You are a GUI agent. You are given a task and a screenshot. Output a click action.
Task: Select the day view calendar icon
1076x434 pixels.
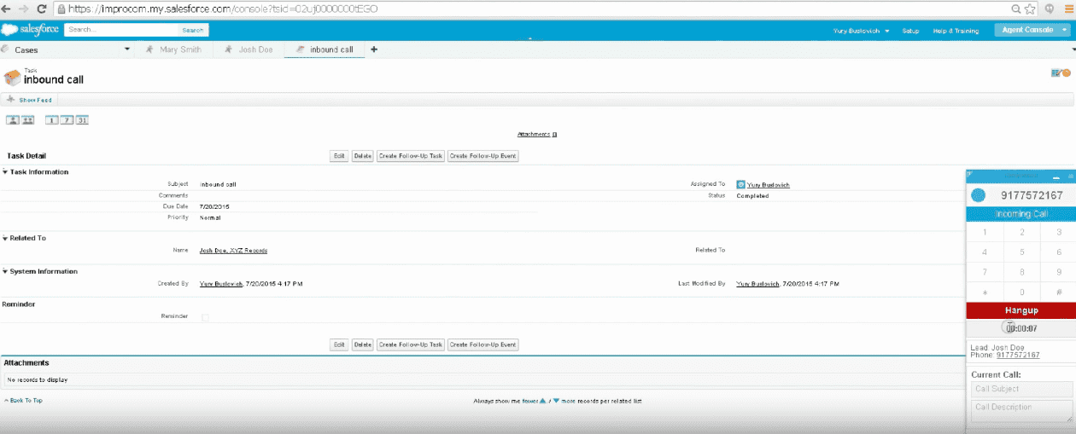(x=52, y=120)
